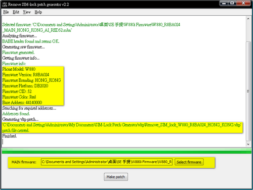Viewport: 253px width, 190px height.
Task: Minimize the patch generator window
Action: point(224,3)
